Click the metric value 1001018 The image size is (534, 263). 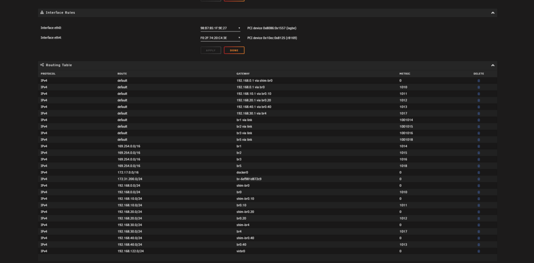(406, 139)
